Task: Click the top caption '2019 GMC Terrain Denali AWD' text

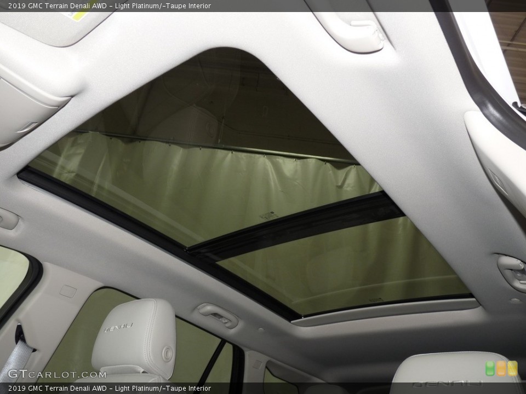Action: [58, 5]
